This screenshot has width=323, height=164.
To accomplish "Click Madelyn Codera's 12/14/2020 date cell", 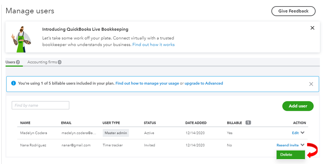I will point(195,133).
